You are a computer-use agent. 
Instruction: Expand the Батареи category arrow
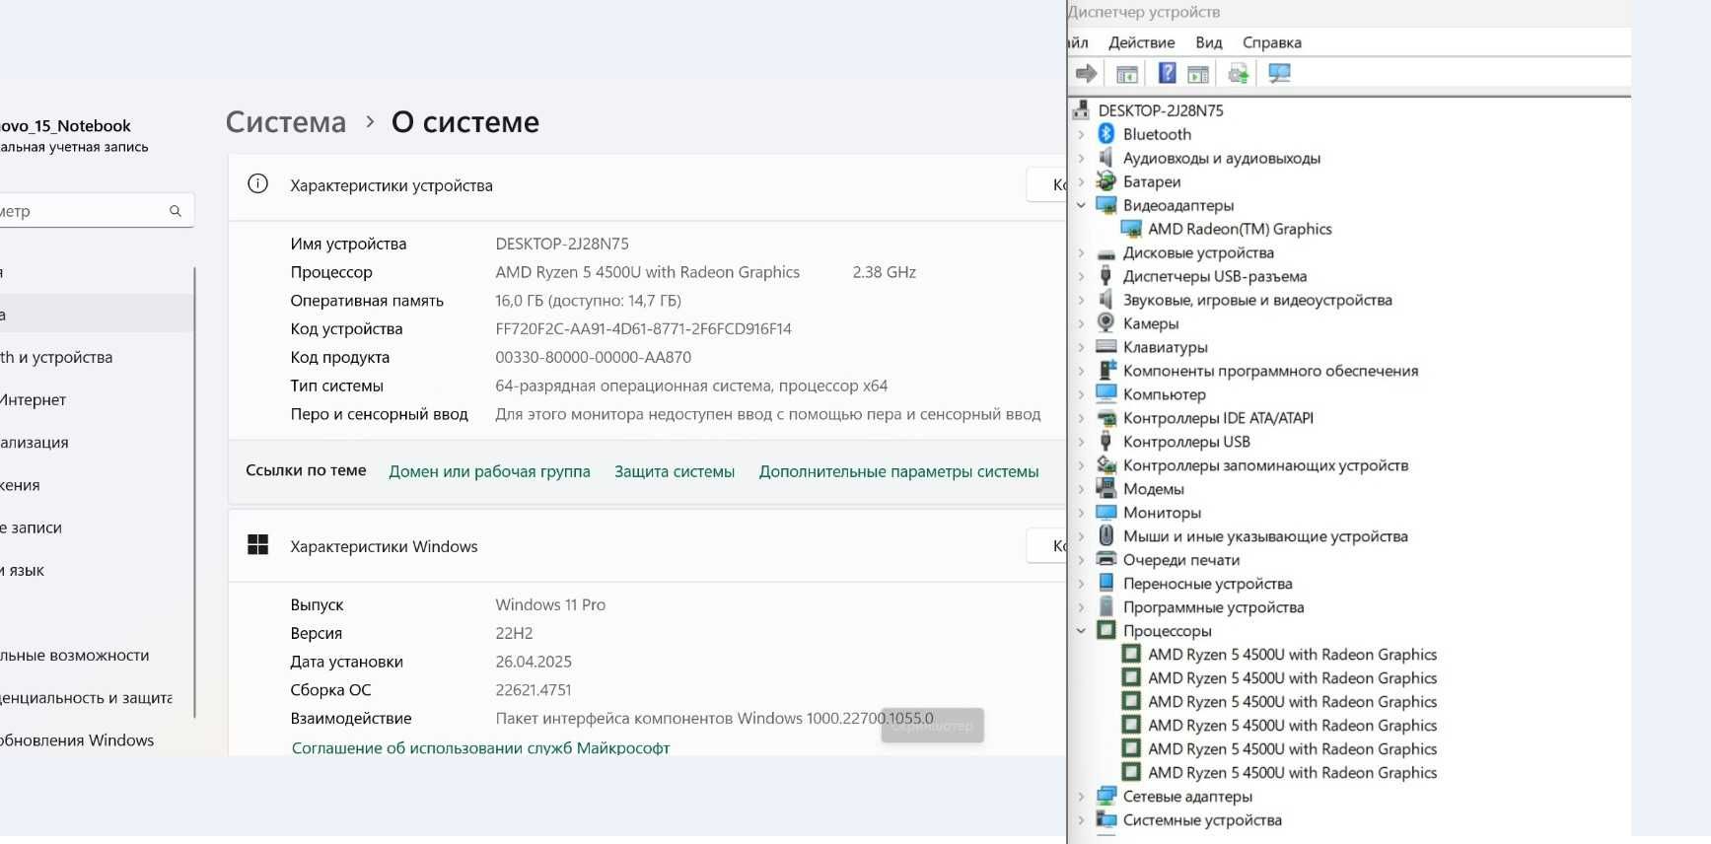[1081, 181]
